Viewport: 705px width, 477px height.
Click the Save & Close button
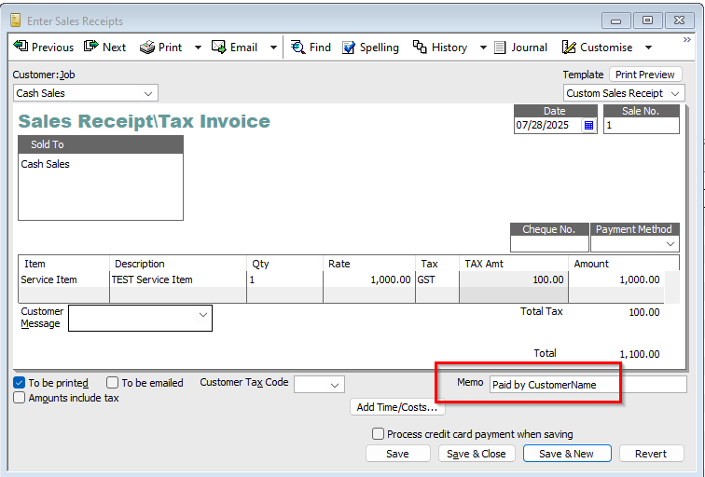tap(477, 454)
